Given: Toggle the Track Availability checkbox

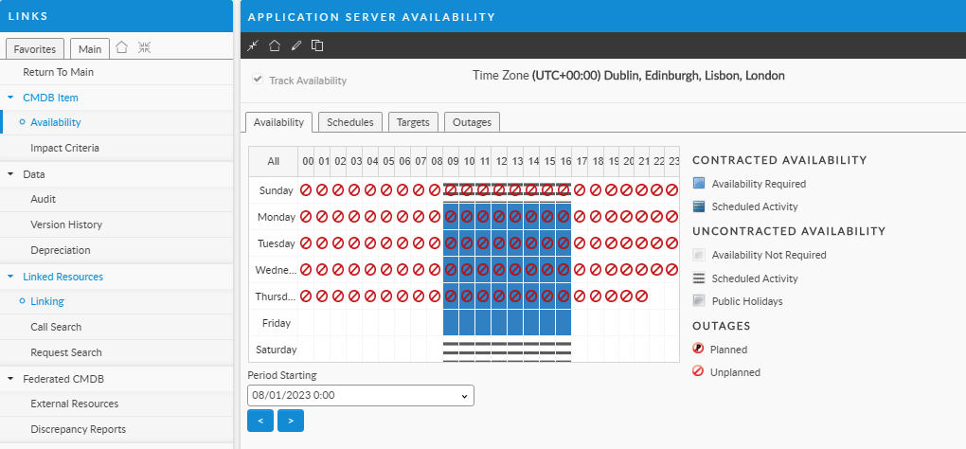Looking at the screenshot, I should tap(257, 80).
